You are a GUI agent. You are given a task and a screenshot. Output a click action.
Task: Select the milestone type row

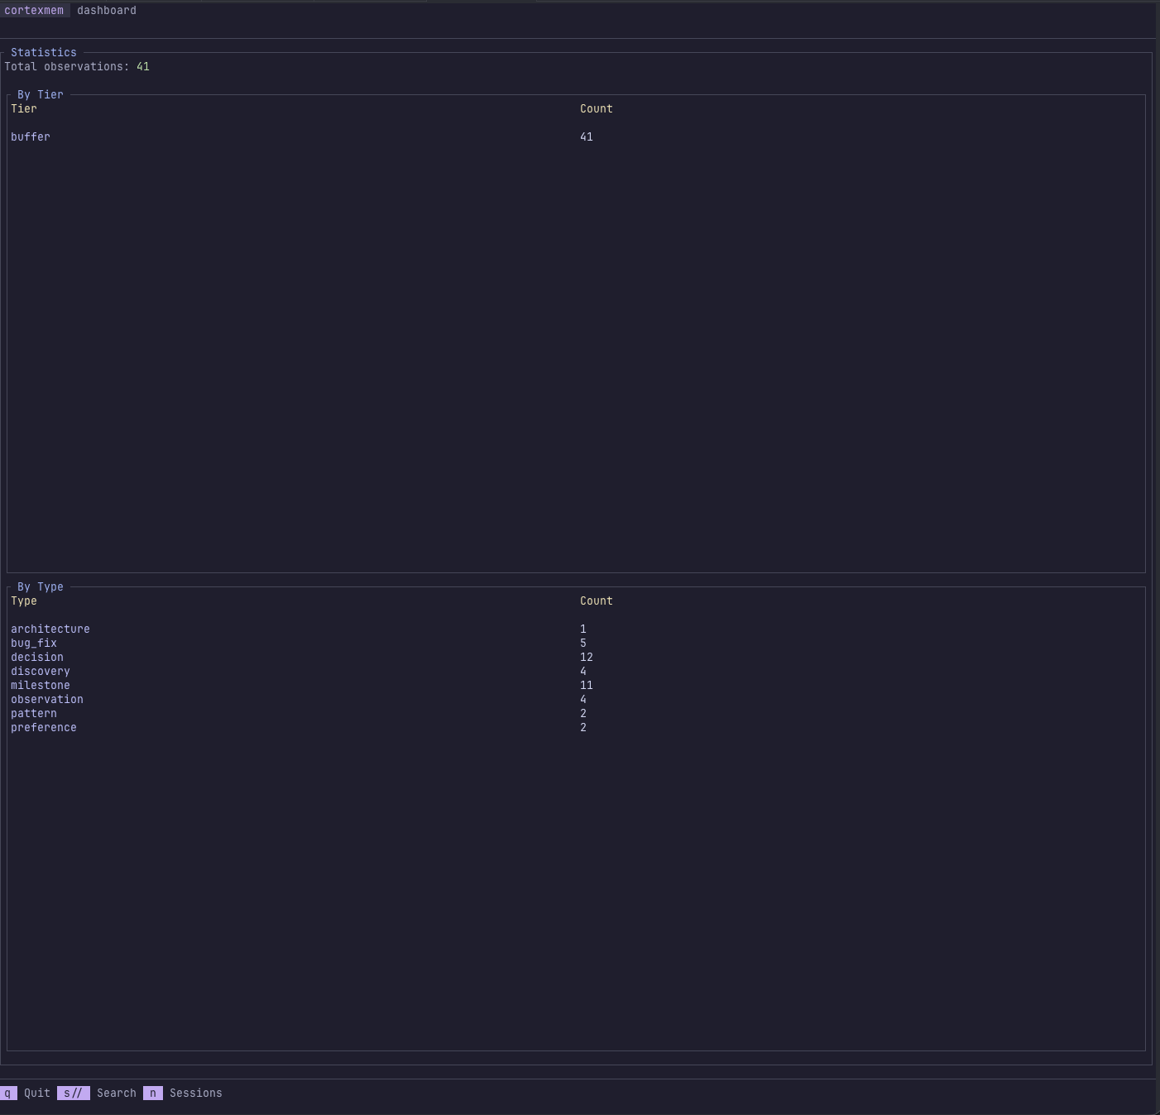(x=576, y=686)
